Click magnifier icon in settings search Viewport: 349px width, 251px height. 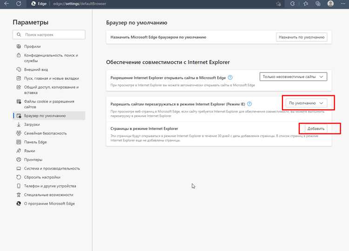pos(19,35)
